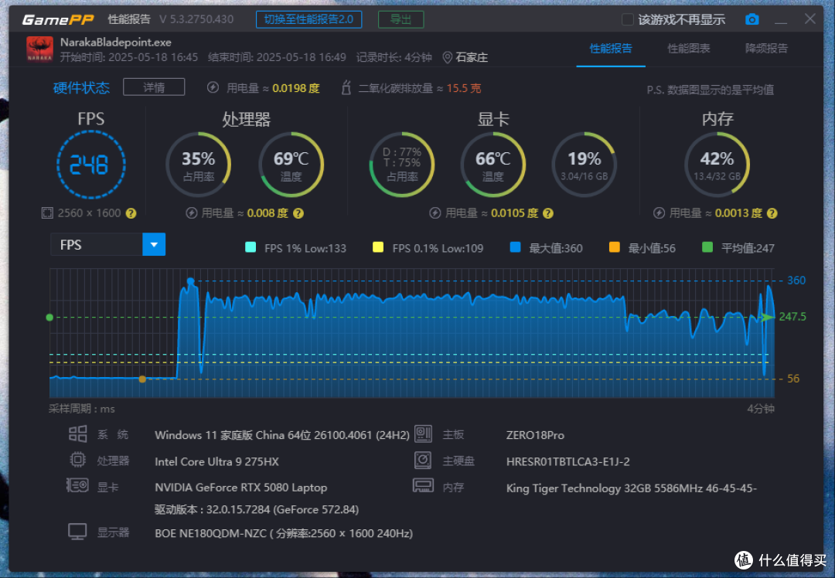Enable the 该游戏不再显示 checkbox

point(628,19)
